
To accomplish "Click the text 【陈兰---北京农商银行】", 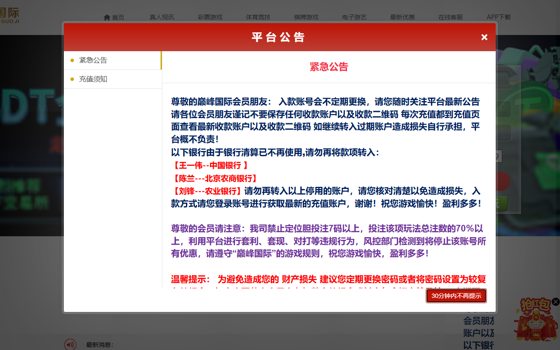I will (214, 178).
